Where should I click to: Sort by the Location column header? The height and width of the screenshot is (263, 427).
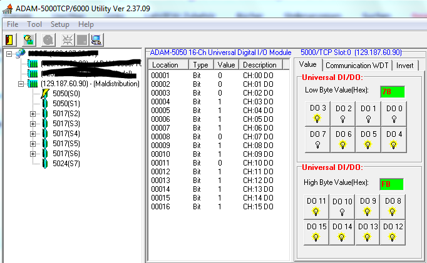[x=168, y=65]
